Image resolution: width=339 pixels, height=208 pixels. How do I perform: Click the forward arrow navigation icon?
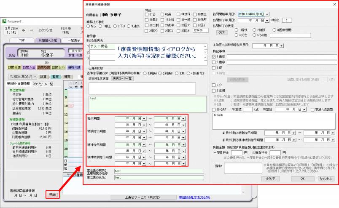point(31,30)
